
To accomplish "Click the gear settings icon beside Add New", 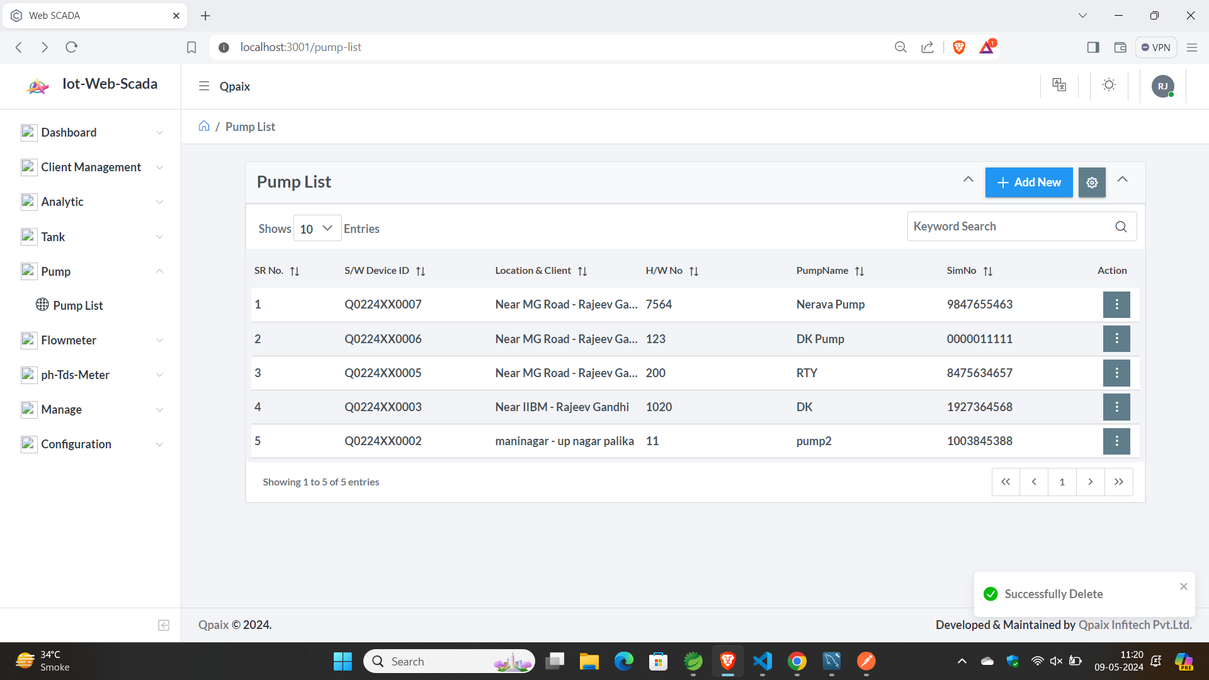I will click(1092, 183).
